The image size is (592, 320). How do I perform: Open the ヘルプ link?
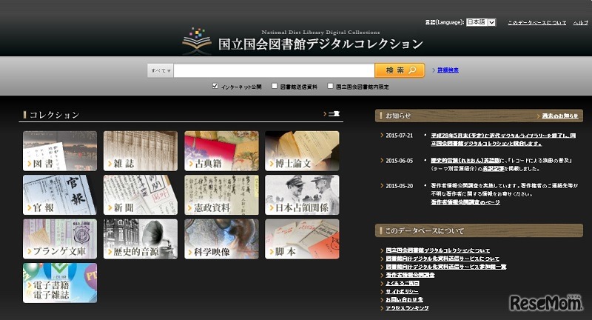pyautogui.click(x=580, y=23)
